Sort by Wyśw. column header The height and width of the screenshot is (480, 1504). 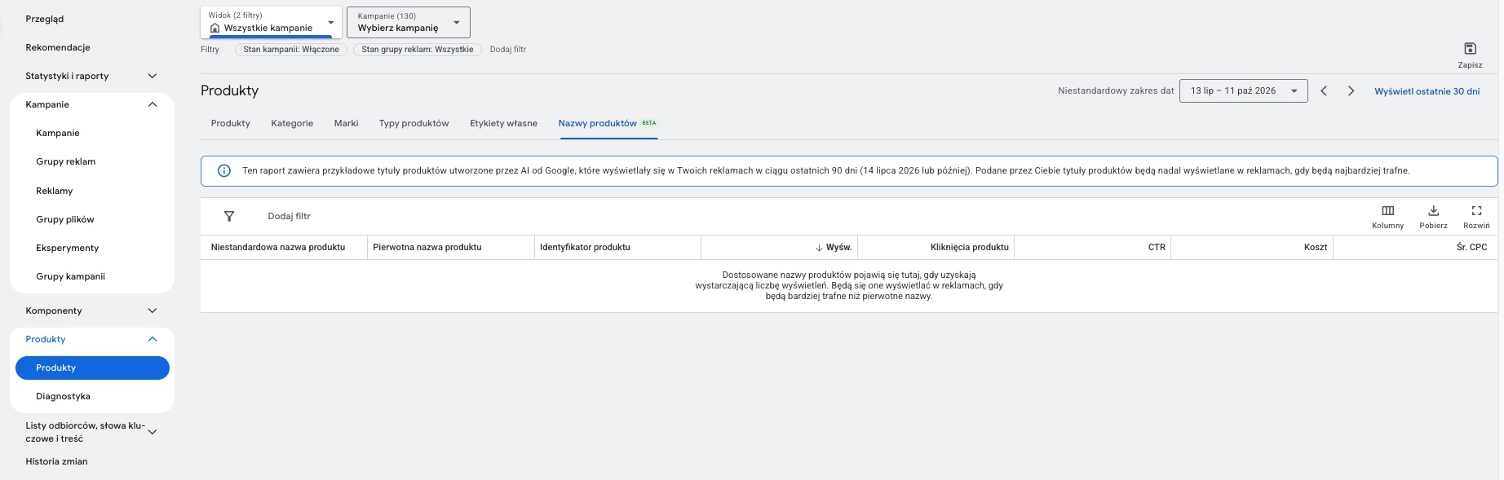pyautogui.click(x=838, y=247)
